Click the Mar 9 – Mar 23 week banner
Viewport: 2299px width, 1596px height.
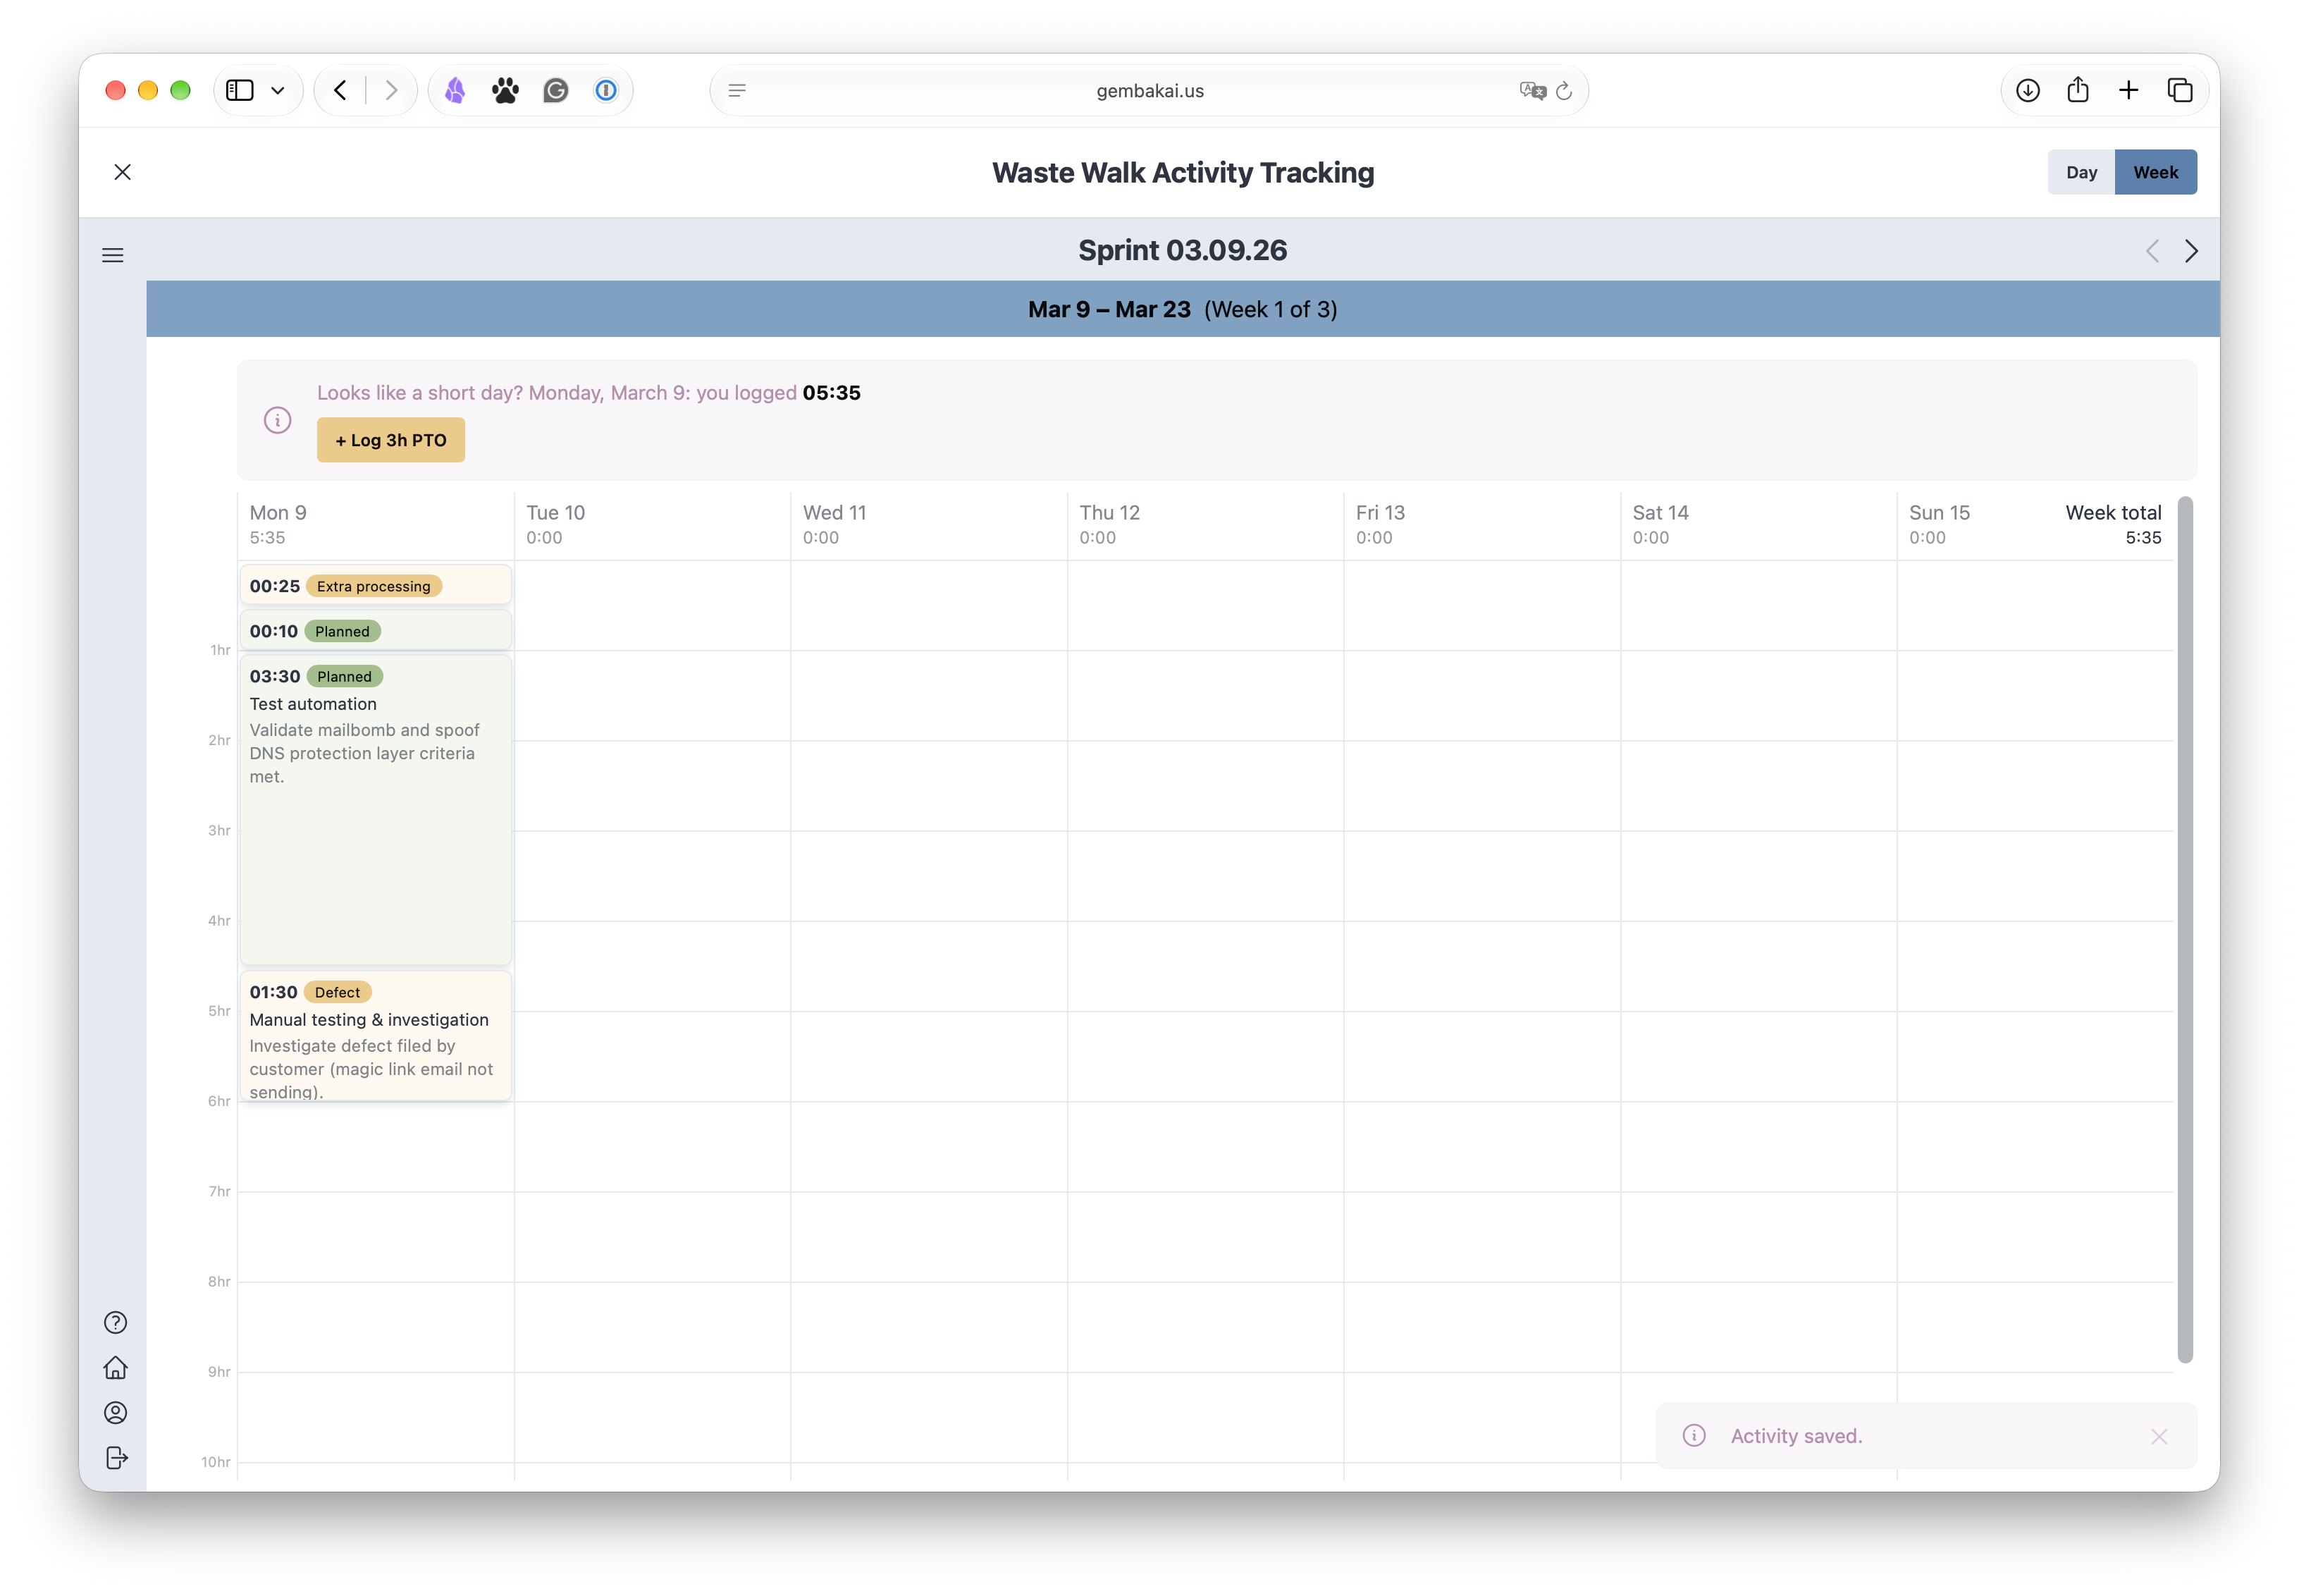click(x=1183, y=309)
